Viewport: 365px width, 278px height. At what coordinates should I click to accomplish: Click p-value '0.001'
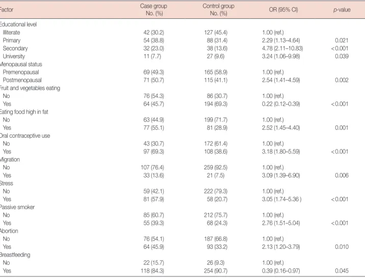click(x=342, y=128)
